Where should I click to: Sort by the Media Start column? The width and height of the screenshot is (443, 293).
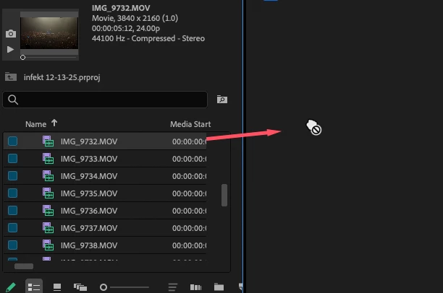tap(190, 124)
